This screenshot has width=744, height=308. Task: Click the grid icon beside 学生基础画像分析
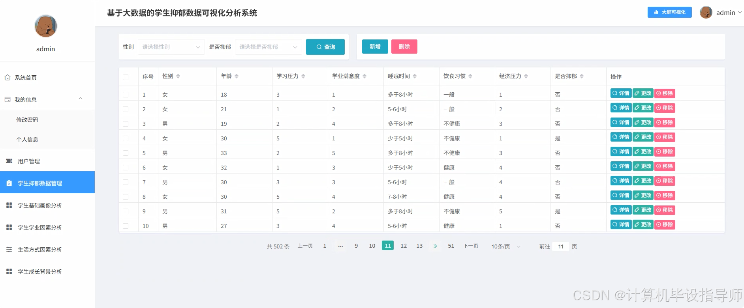click(9, 205)
